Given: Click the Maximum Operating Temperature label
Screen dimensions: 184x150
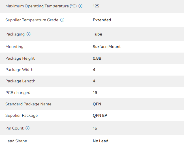Looking at the screenshot, I should coord(41,6).
